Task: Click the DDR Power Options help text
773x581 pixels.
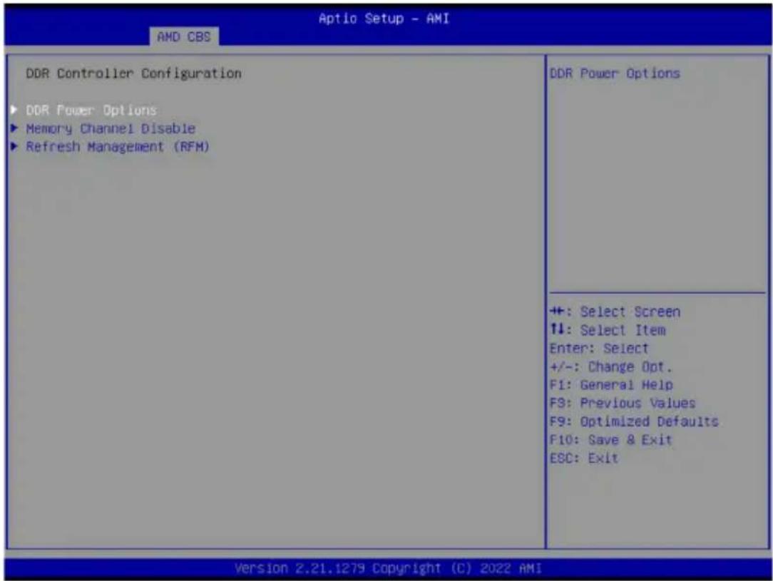Action: (x=615, y=73)
